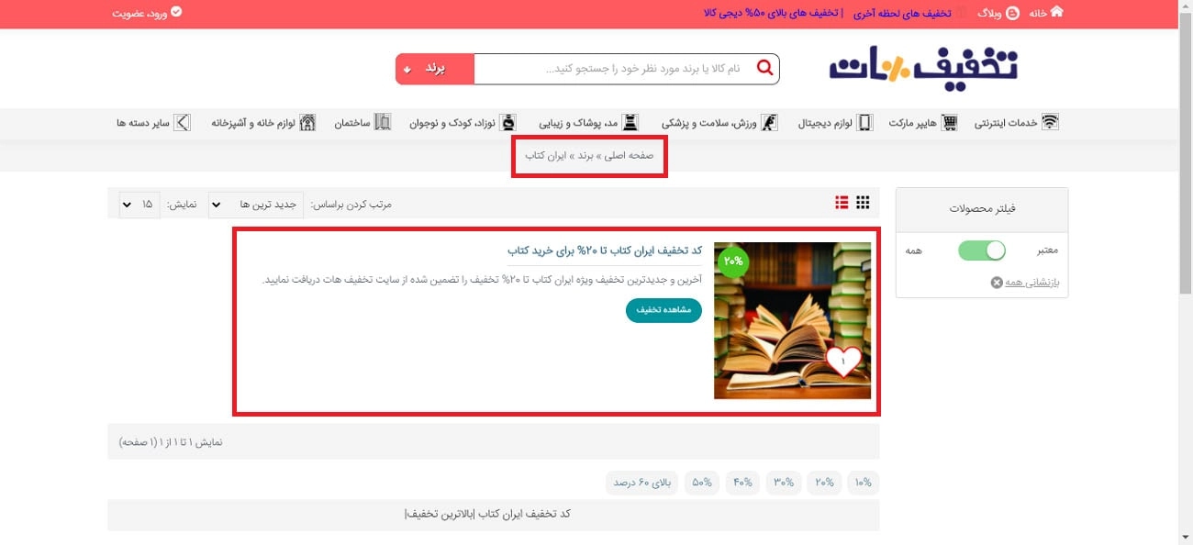Open the نمایش count dropdown showing ۱۵

pos(139,204)
